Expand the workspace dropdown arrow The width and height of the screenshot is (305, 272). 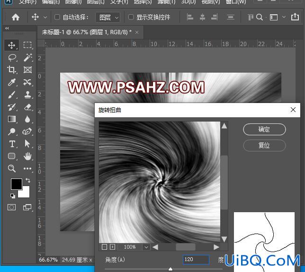click(284, 17)
